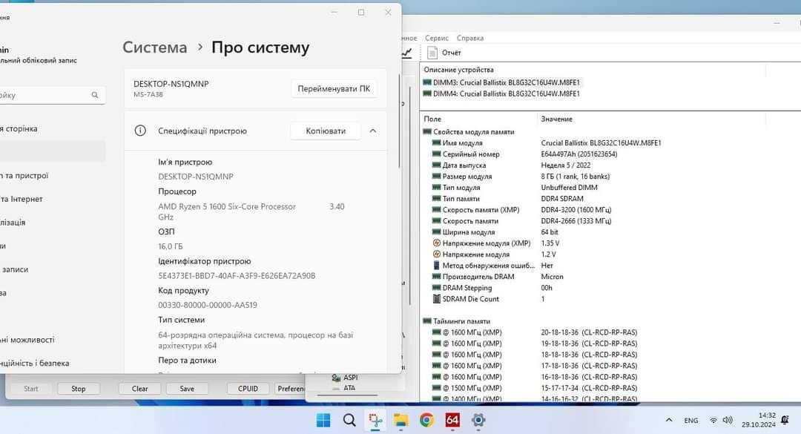Open File Explorer from taskbar
Viewport: 801px width, 434px height.
pos(401,420)
